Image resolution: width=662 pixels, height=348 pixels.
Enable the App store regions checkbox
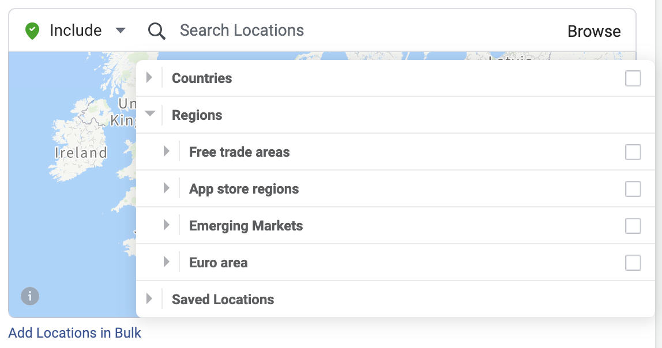click(x=633, y=189)
